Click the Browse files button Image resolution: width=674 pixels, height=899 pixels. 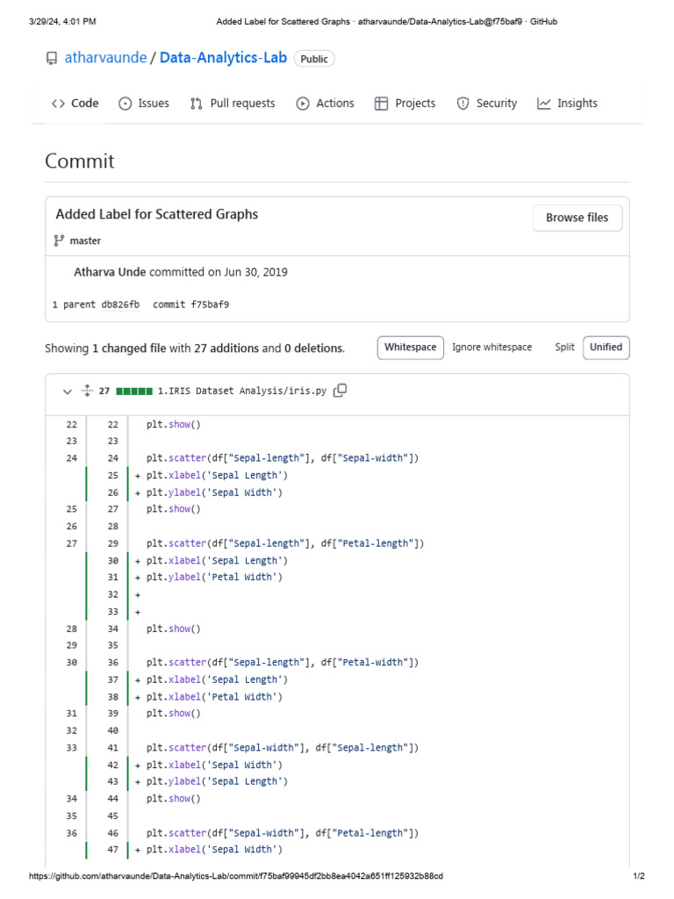pyautogui.click(x=577, y=218)
